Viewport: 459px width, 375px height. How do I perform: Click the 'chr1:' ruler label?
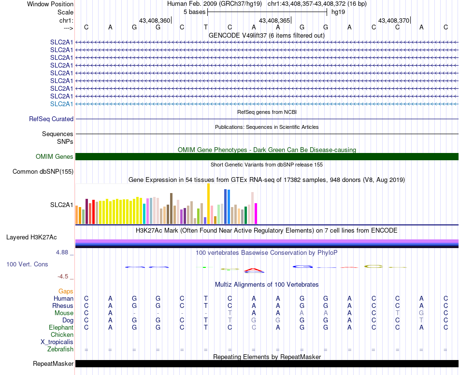66,20
